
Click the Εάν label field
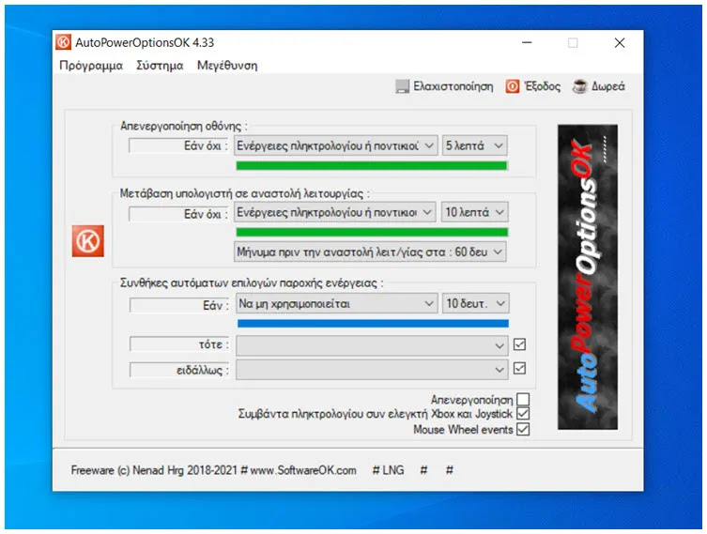point(179,306)
